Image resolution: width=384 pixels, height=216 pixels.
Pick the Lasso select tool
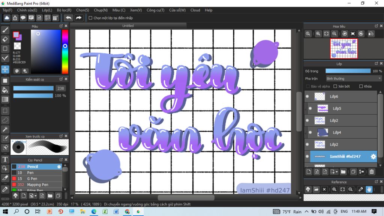tap(5, 120)
